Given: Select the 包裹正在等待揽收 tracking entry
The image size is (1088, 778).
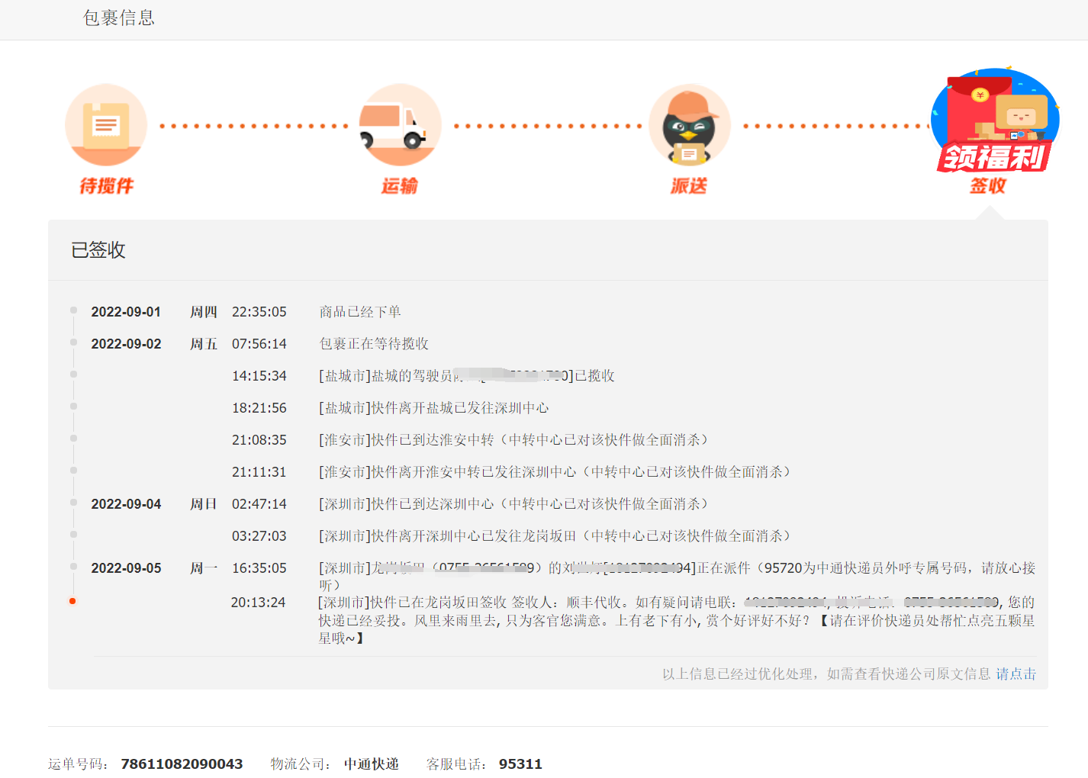Looking at the screenshot, I should point(374,344).
